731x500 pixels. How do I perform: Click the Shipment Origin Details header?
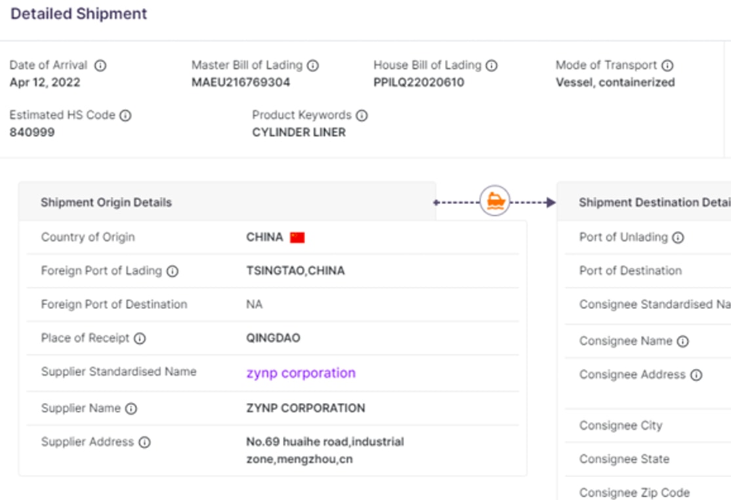click(x=106, y=202)
